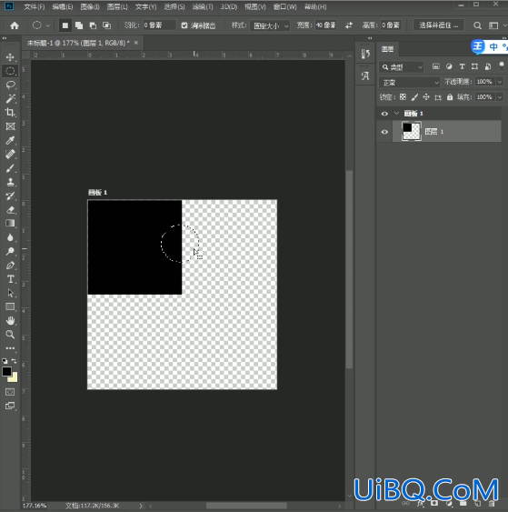This screenshot has width=508, height=512.
Task: Select the Frame tool
Action: click(10, 126)
